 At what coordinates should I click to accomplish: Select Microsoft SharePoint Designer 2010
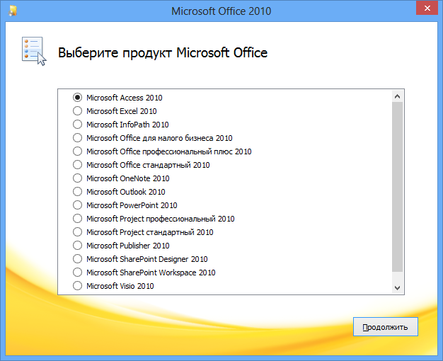pos(78,259)
